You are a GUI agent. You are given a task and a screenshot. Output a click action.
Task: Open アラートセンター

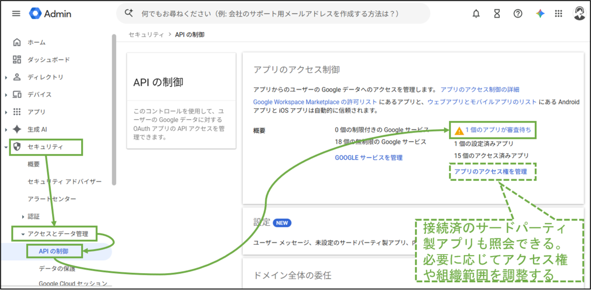pyautogui.click(x=52, y=199)
